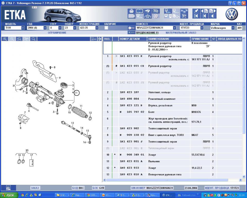Click the pushpin icon
The height and width of the screenshot is (198, 247).
pyautogui.click(x=196, y=11)
